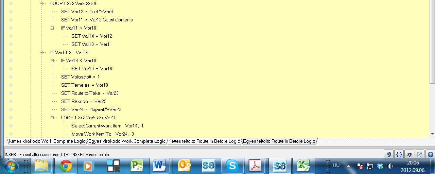Click the notepad edit button beside help
This screenshot has height=174, width=435.
point(420,154)
